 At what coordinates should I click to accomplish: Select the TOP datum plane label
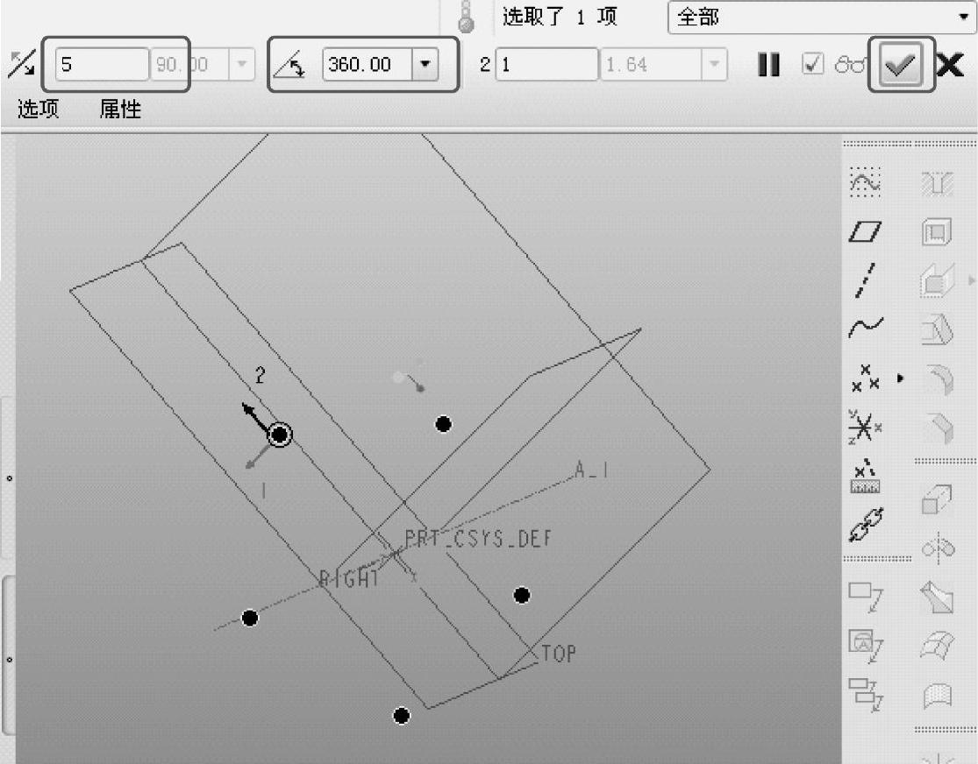click(559, 653)
